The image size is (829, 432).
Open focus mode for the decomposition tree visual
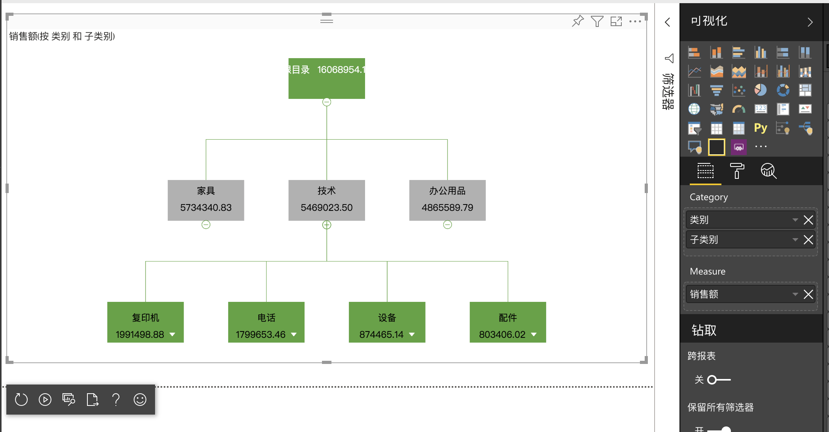coord(616,21)
